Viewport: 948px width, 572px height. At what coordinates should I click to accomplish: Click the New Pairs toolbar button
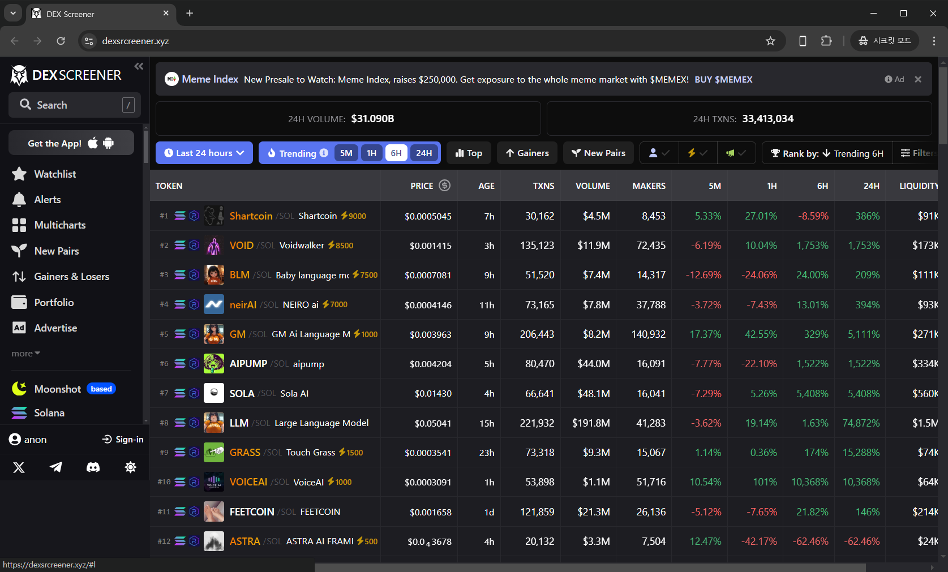(598, 153)
